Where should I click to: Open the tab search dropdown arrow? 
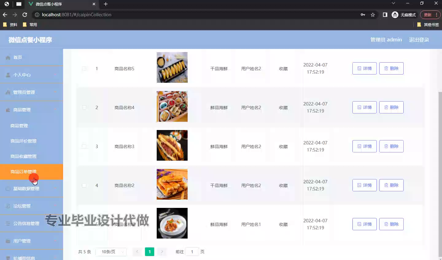pos(393,3)
